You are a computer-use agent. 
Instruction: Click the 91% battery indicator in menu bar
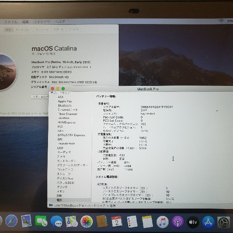tap(230, 21)
